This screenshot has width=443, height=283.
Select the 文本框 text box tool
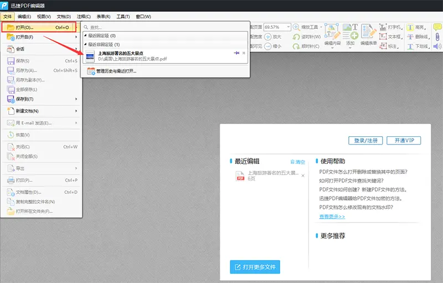[391, 37]
